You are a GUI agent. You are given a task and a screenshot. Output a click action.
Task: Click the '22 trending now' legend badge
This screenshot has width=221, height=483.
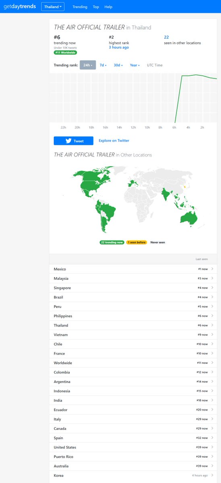click(x=112, y=242)
